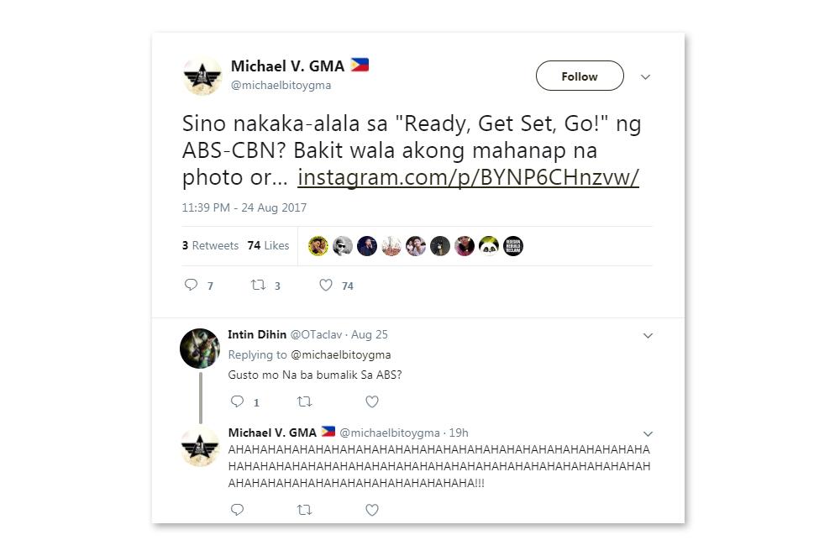This screenshot has height=556, width=840.
Task: Like the AHAHAHA reply tweet
Action: pyautogui.click(x=372, y=510)
